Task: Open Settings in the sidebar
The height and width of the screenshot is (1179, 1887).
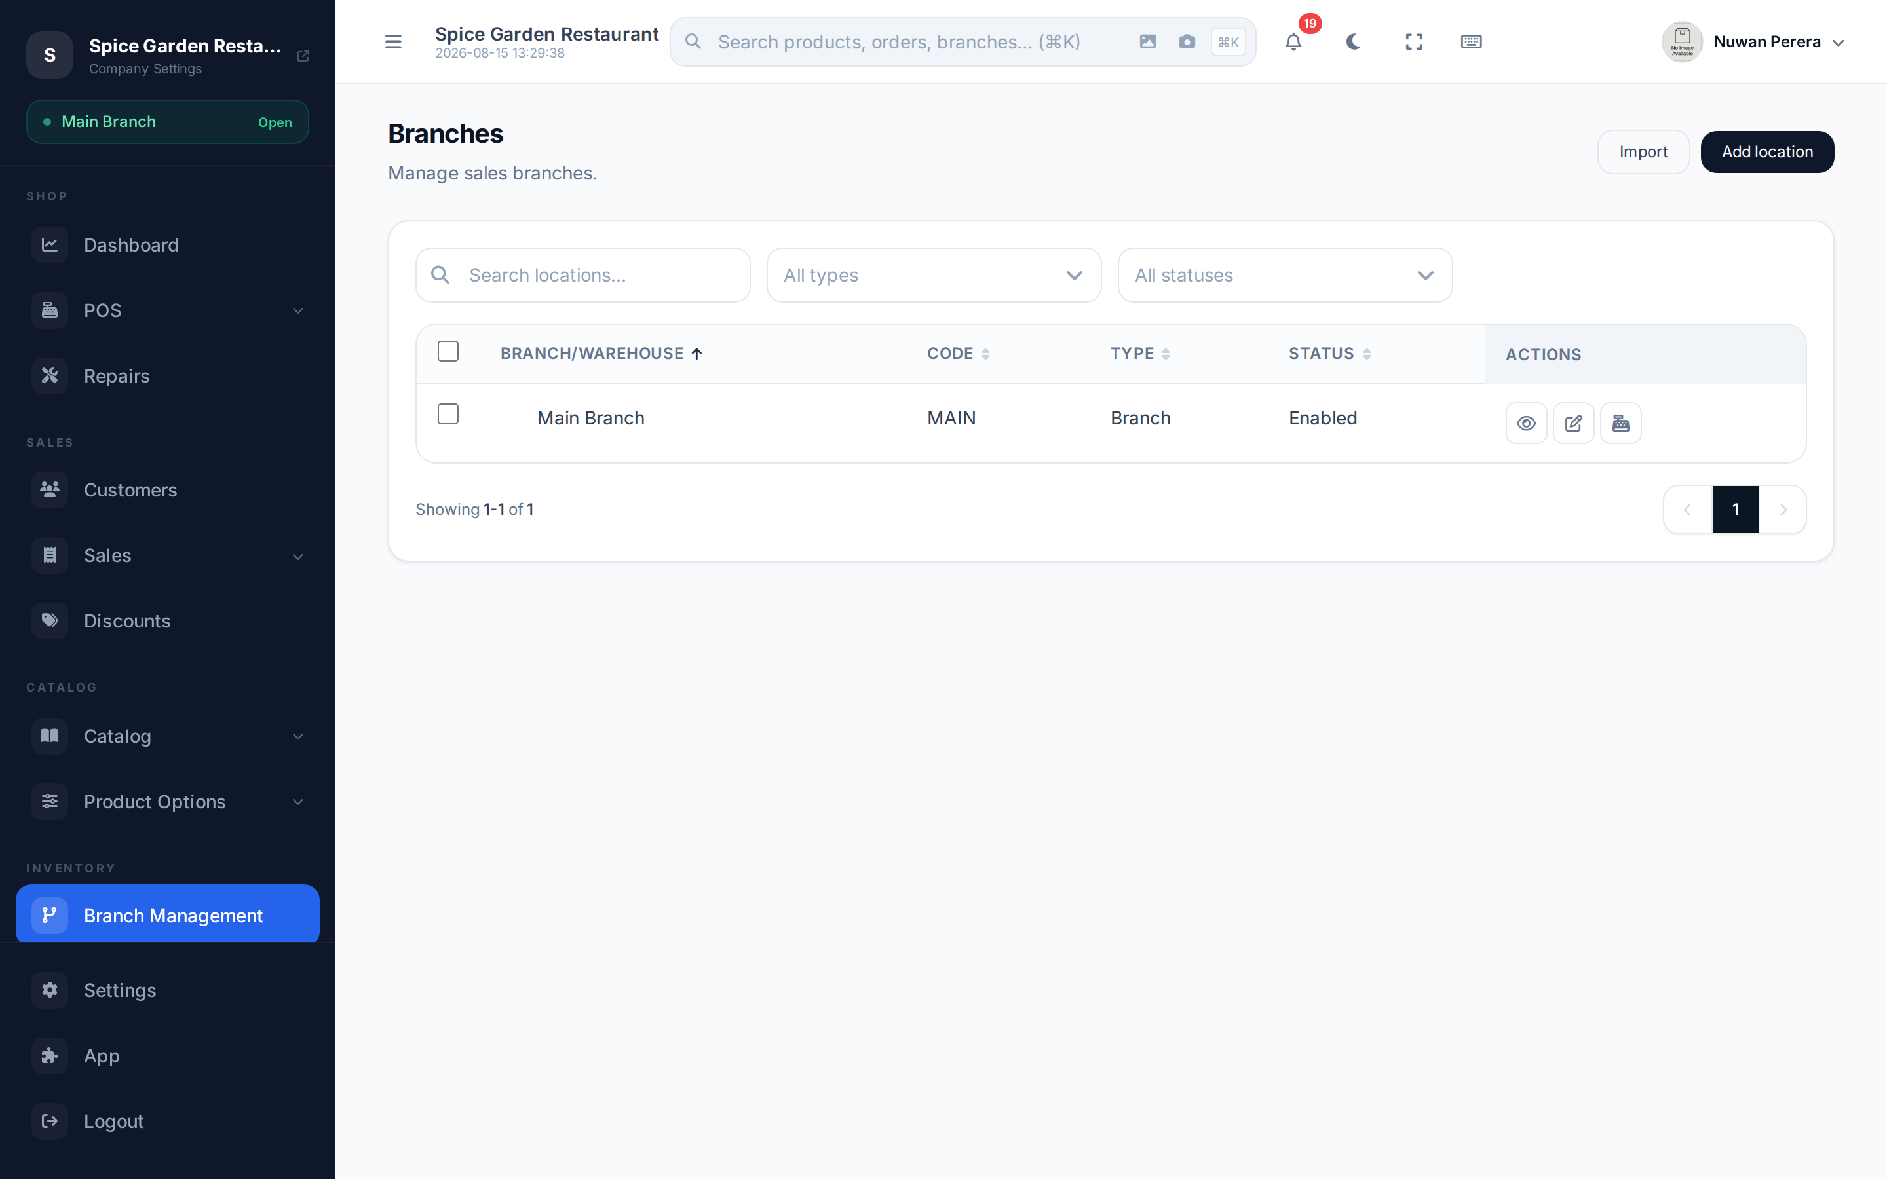Action: 168,990
